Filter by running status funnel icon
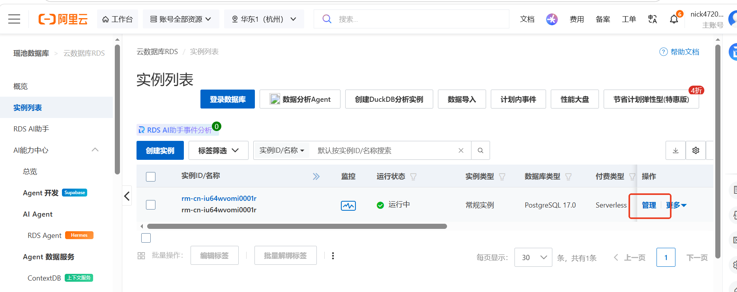The image size is (737, 292). (x=413, y=176)
